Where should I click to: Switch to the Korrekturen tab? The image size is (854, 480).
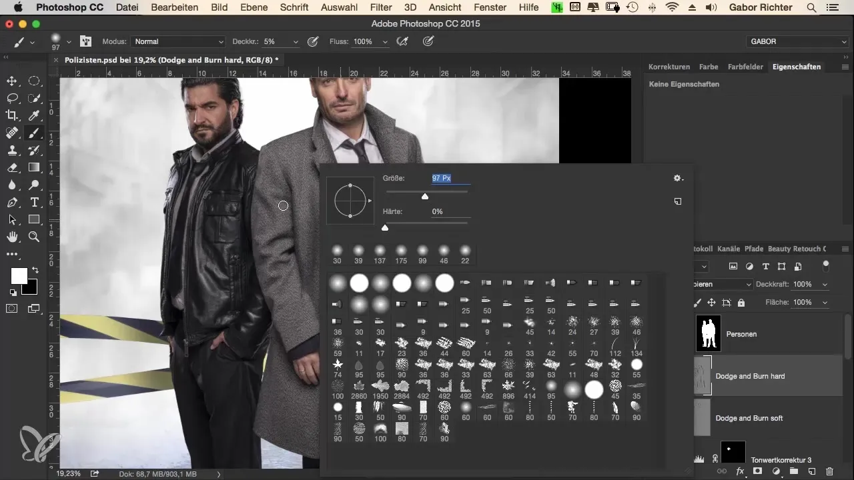(x=669, y=67)
